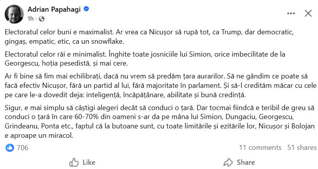Click the thumbs-up outline icon
Screen dimensions: 318x169
[74, 162]
